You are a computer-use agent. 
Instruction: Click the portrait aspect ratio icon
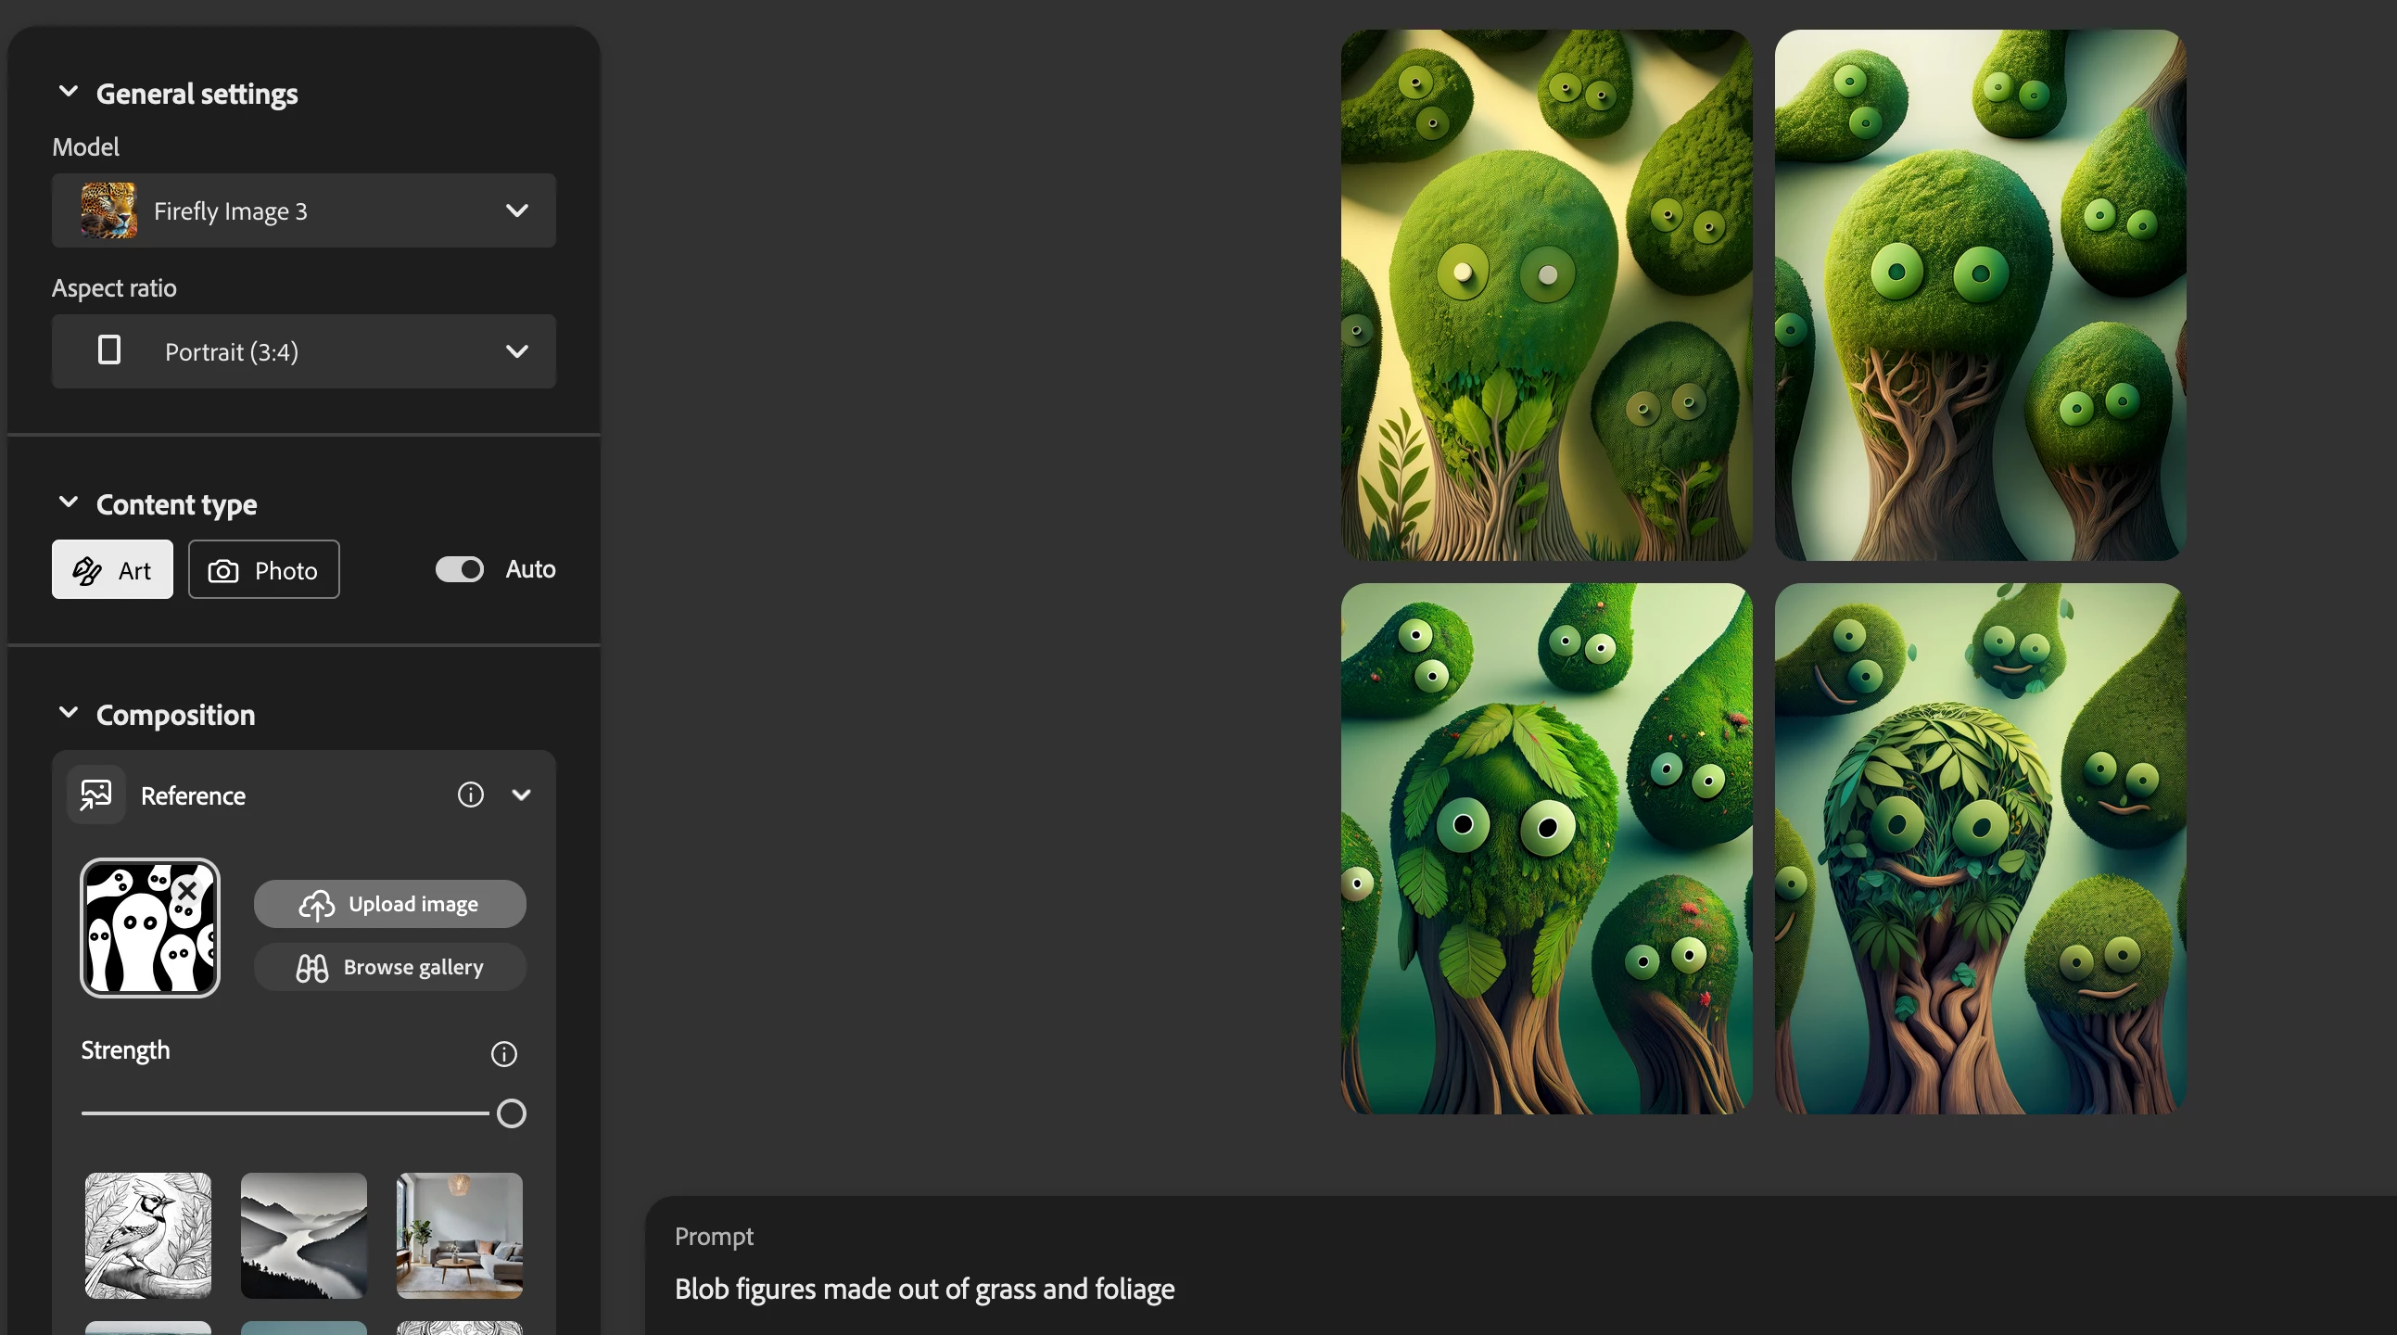(109, 351)
